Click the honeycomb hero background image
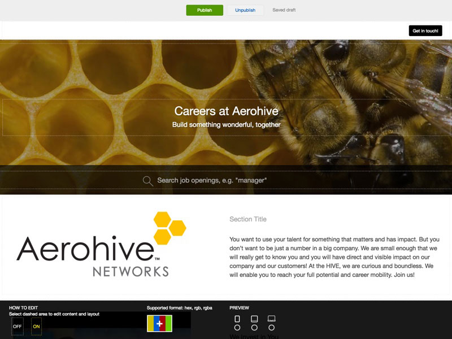 [x=85, y=68]
